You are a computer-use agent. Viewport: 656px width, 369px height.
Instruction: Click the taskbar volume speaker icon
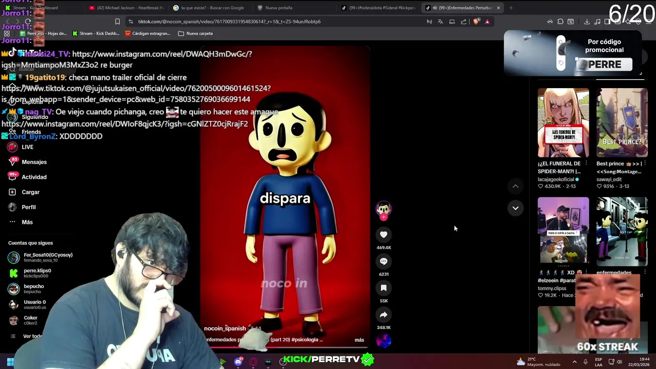coord(619,362)
